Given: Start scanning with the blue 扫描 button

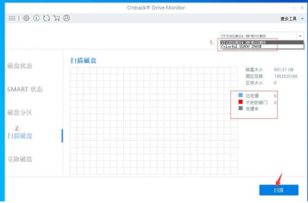Looking at the screenshot, I should click(279, 190).
